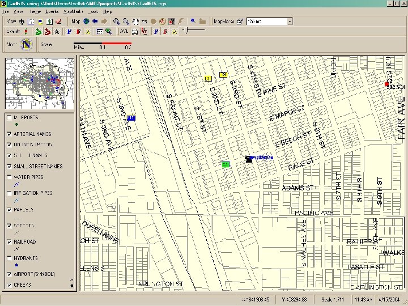408x306 pixels.
Task: Click the grey forward arrow in Map toolbar
Action: (104, 22)
